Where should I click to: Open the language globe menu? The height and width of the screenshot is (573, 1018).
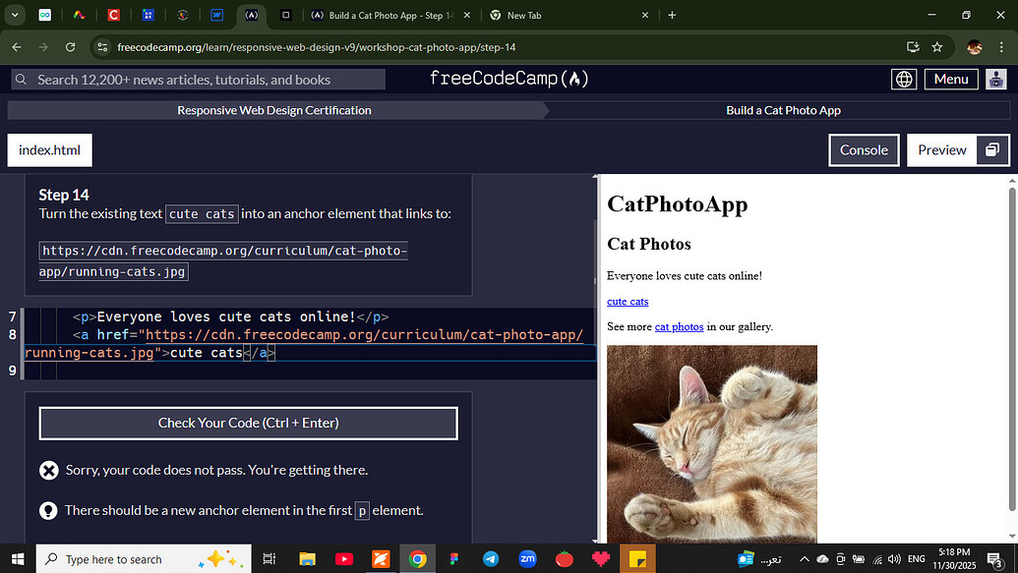[x=904, y=79]
